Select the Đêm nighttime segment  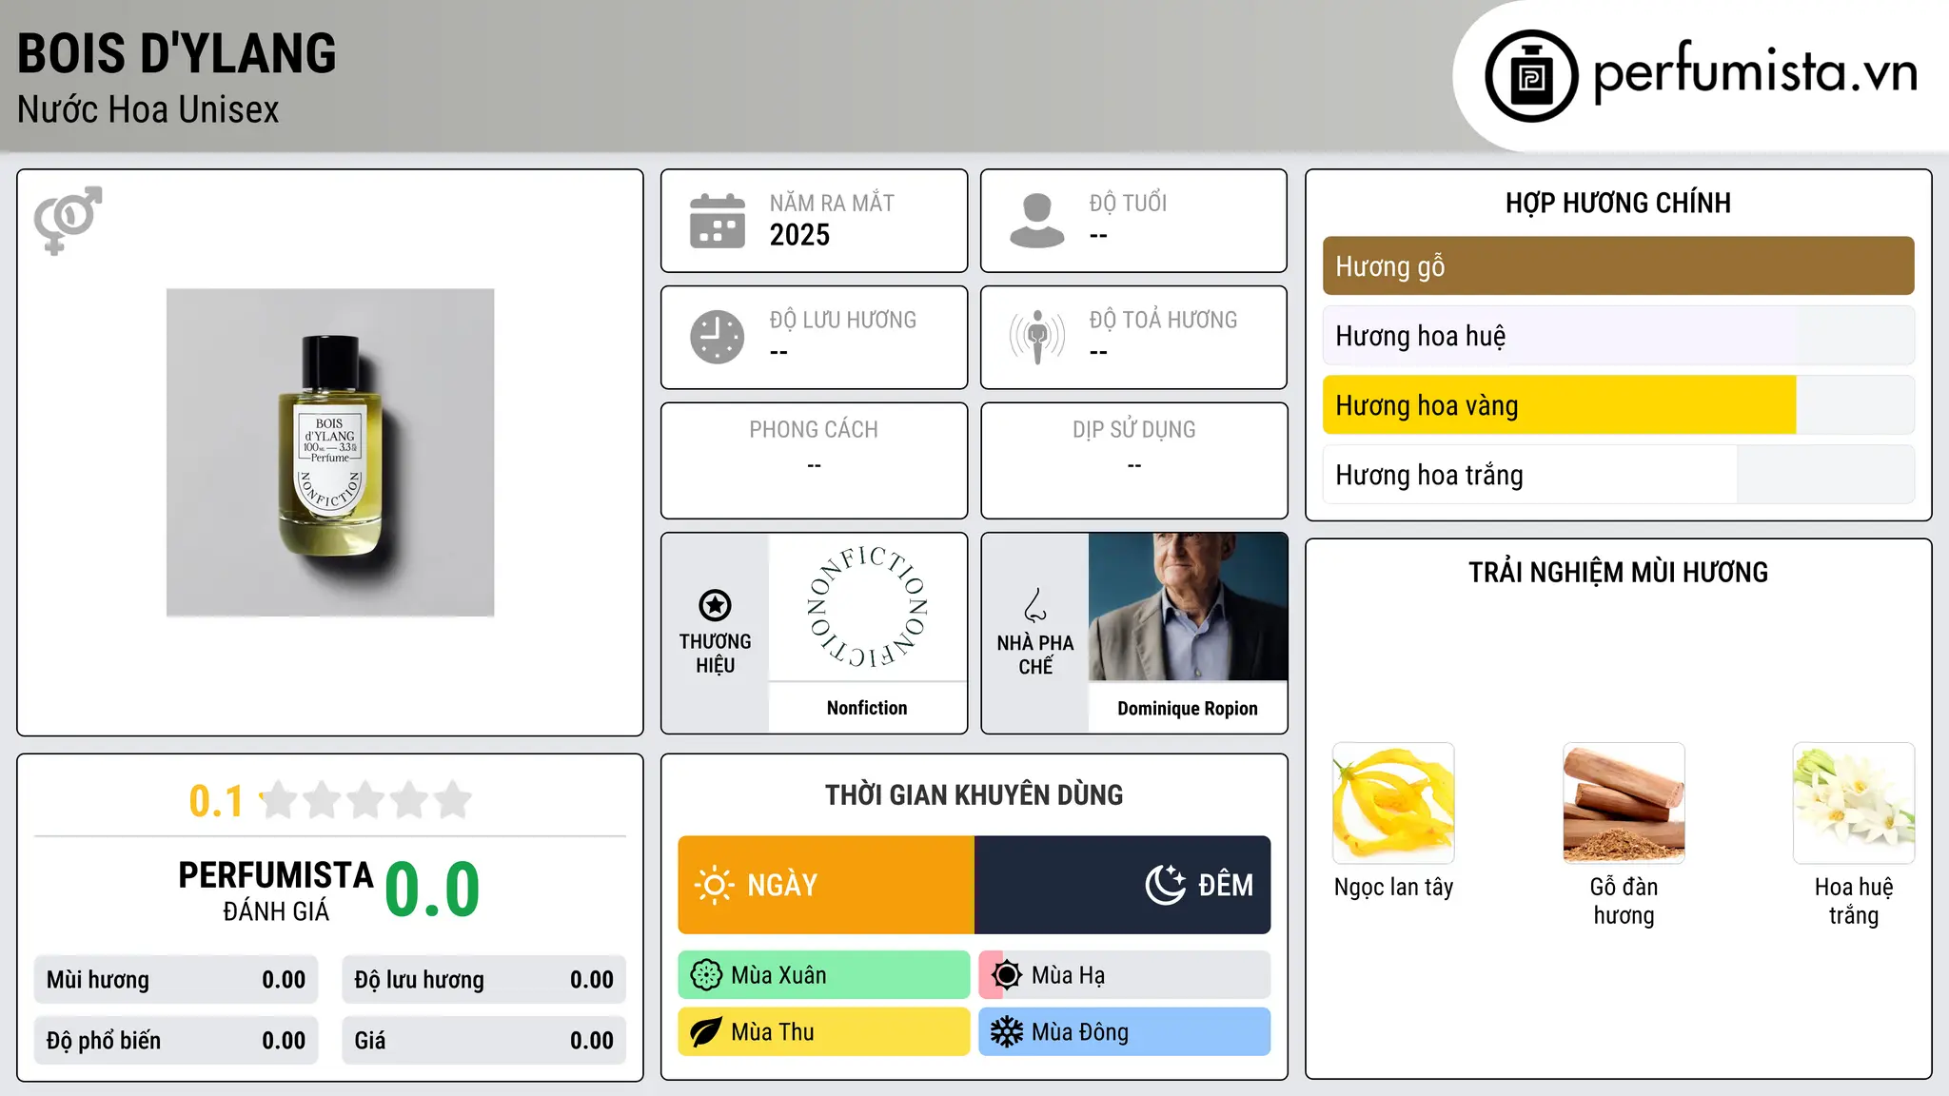[x=1122, y=885]
